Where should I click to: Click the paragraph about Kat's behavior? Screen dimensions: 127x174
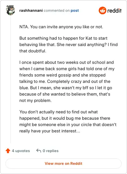69,44
